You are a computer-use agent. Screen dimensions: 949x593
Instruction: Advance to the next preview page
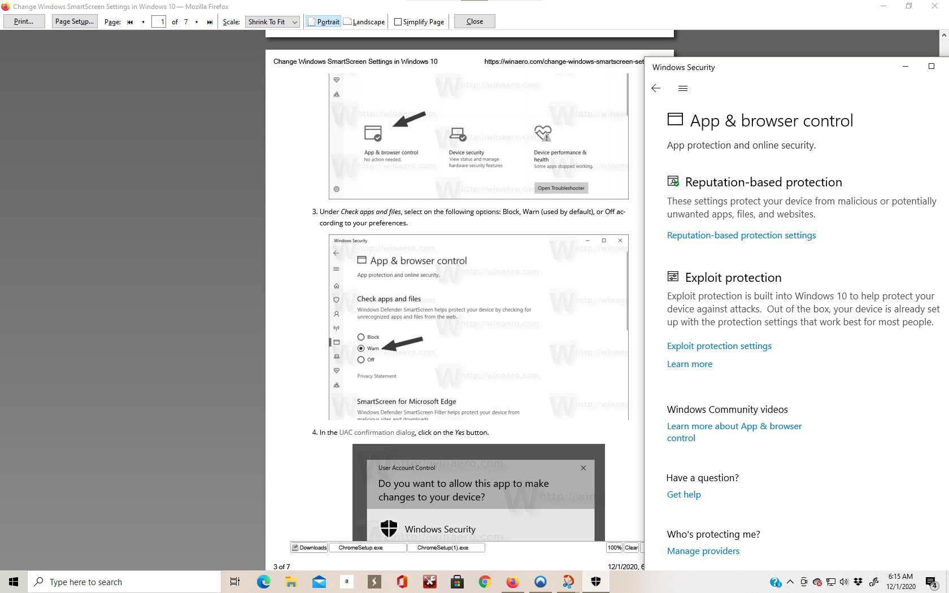197,22
